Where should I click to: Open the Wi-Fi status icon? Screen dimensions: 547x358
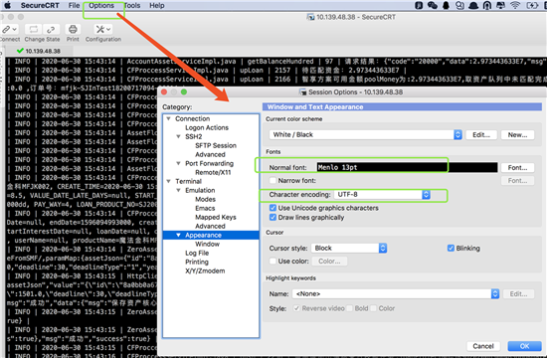[x=514, y=5]
